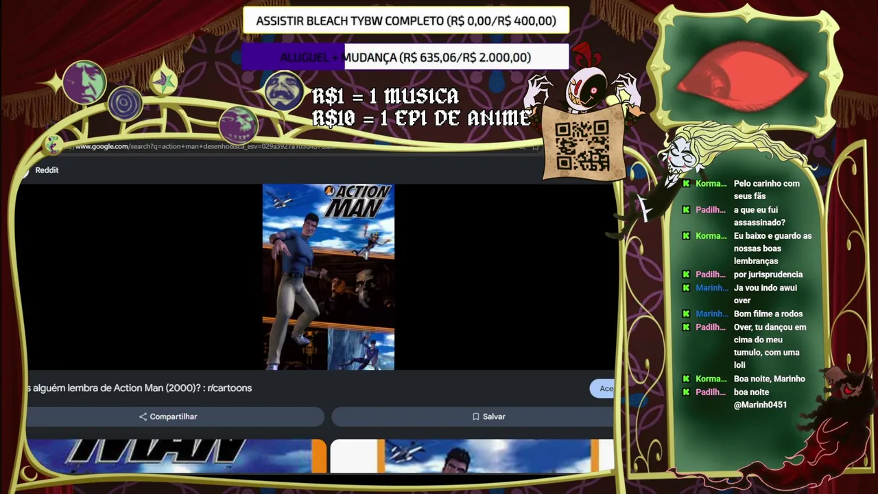Click the K badge beside 'Boa noite, Marinho'

pos(686,379)
